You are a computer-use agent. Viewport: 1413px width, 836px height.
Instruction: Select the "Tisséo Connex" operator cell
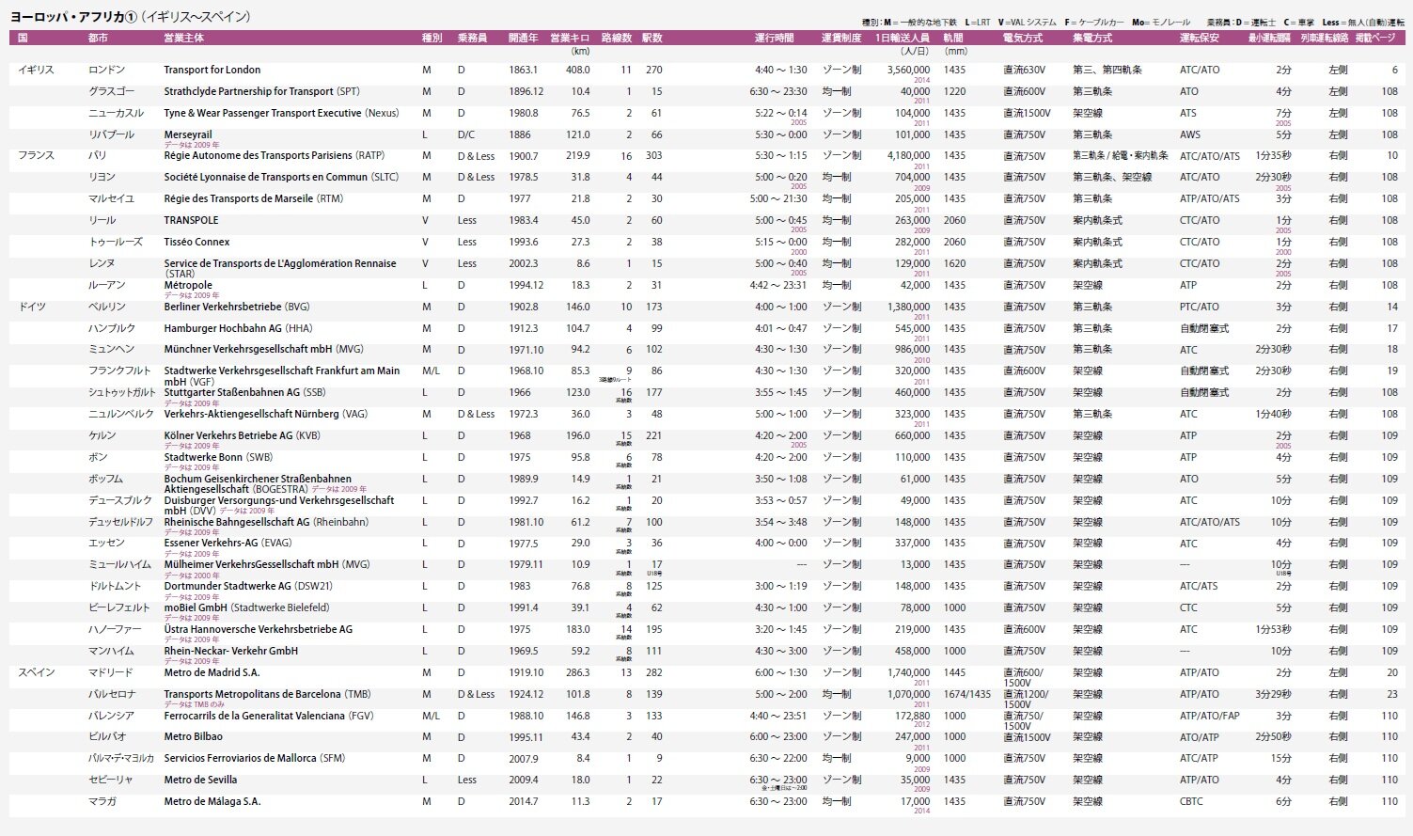pyautogui.click(x=196, y=243)
